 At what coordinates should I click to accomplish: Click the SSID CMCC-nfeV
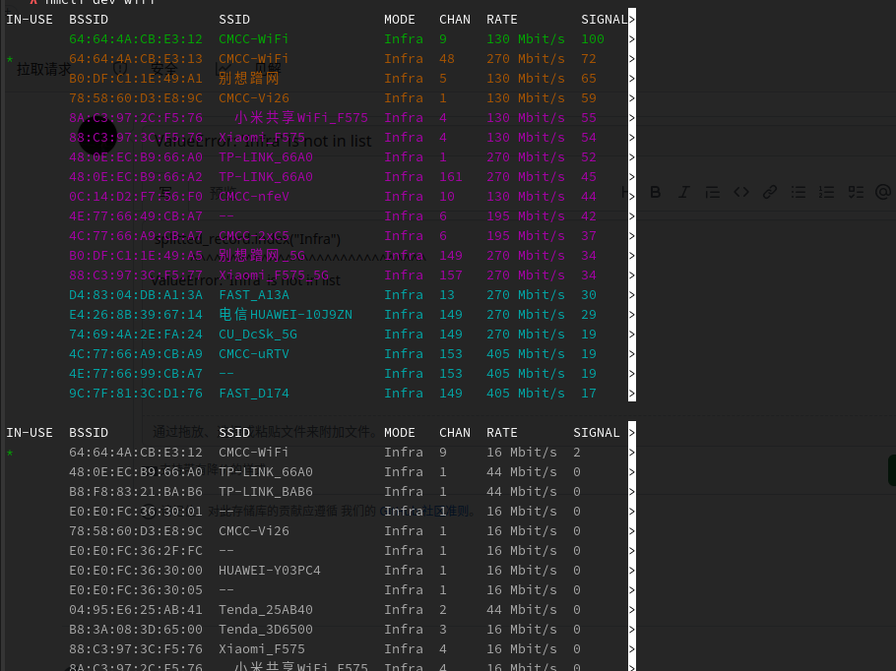point(254,197)
